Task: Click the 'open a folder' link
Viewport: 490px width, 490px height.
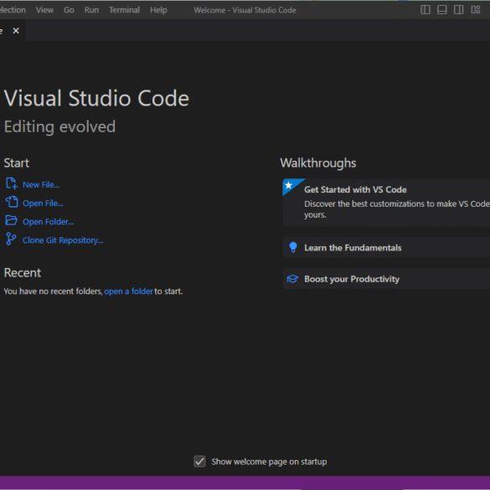Action: (x=128, y=291)
